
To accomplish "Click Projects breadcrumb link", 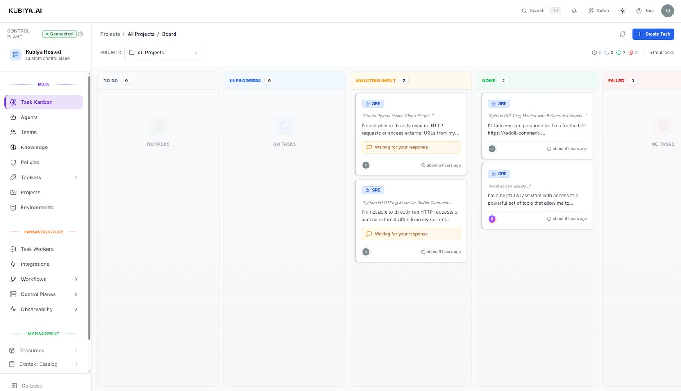I will coord(110,34).
